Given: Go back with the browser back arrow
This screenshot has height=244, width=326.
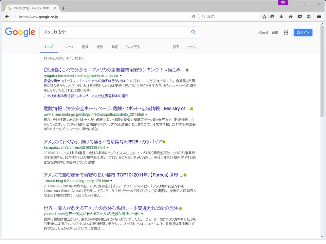Looking at the screenshot, I should (x=7, y=17).
